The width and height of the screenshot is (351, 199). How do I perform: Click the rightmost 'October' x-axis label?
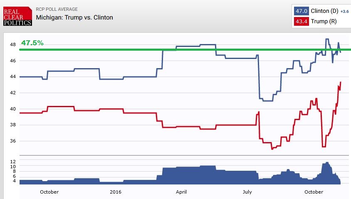(x=314, y=192)
